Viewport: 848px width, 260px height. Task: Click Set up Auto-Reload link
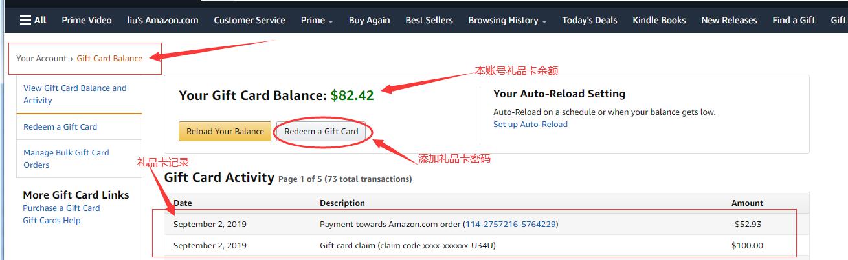point(530,124)
